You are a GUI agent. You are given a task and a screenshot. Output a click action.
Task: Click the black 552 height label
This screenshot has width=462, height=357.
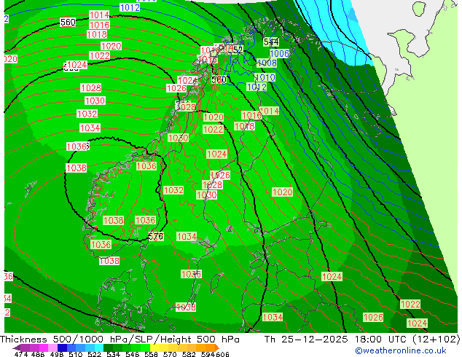pos(235,50)
